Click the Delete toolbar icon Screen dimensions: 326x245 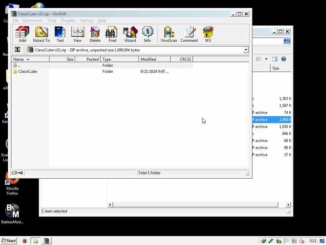pyautogui.click(x=95, y=34)
